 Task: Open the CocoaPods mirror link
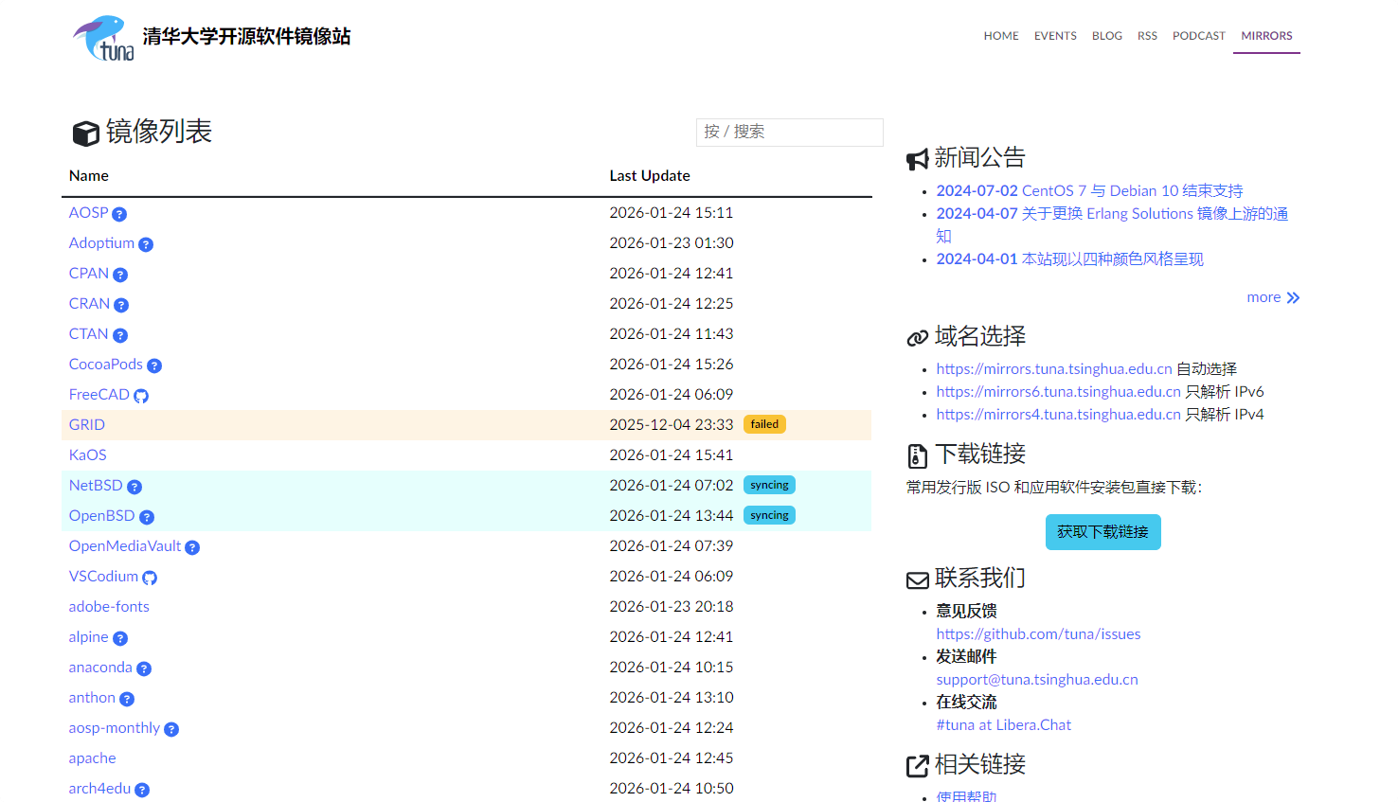(106, 365)
